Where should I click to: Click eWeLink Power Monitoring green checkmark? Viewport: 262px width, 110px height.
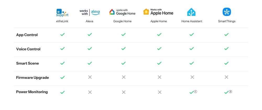pyautogui.click(x=63, y=92)
